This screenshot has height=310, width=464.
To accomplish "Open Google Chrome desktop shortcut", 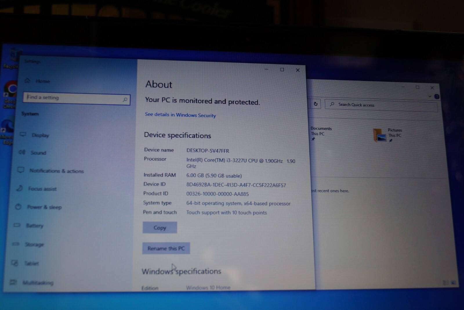I will point(10,94).
